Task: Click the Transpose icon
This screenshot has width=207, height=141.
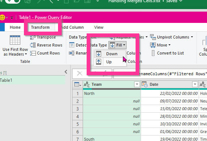Action: (33, 37)
